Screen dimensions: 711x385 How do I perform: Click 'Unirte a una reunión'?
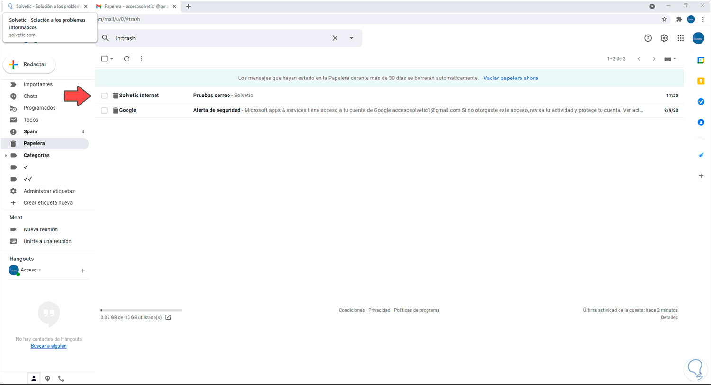click(47, 241)
